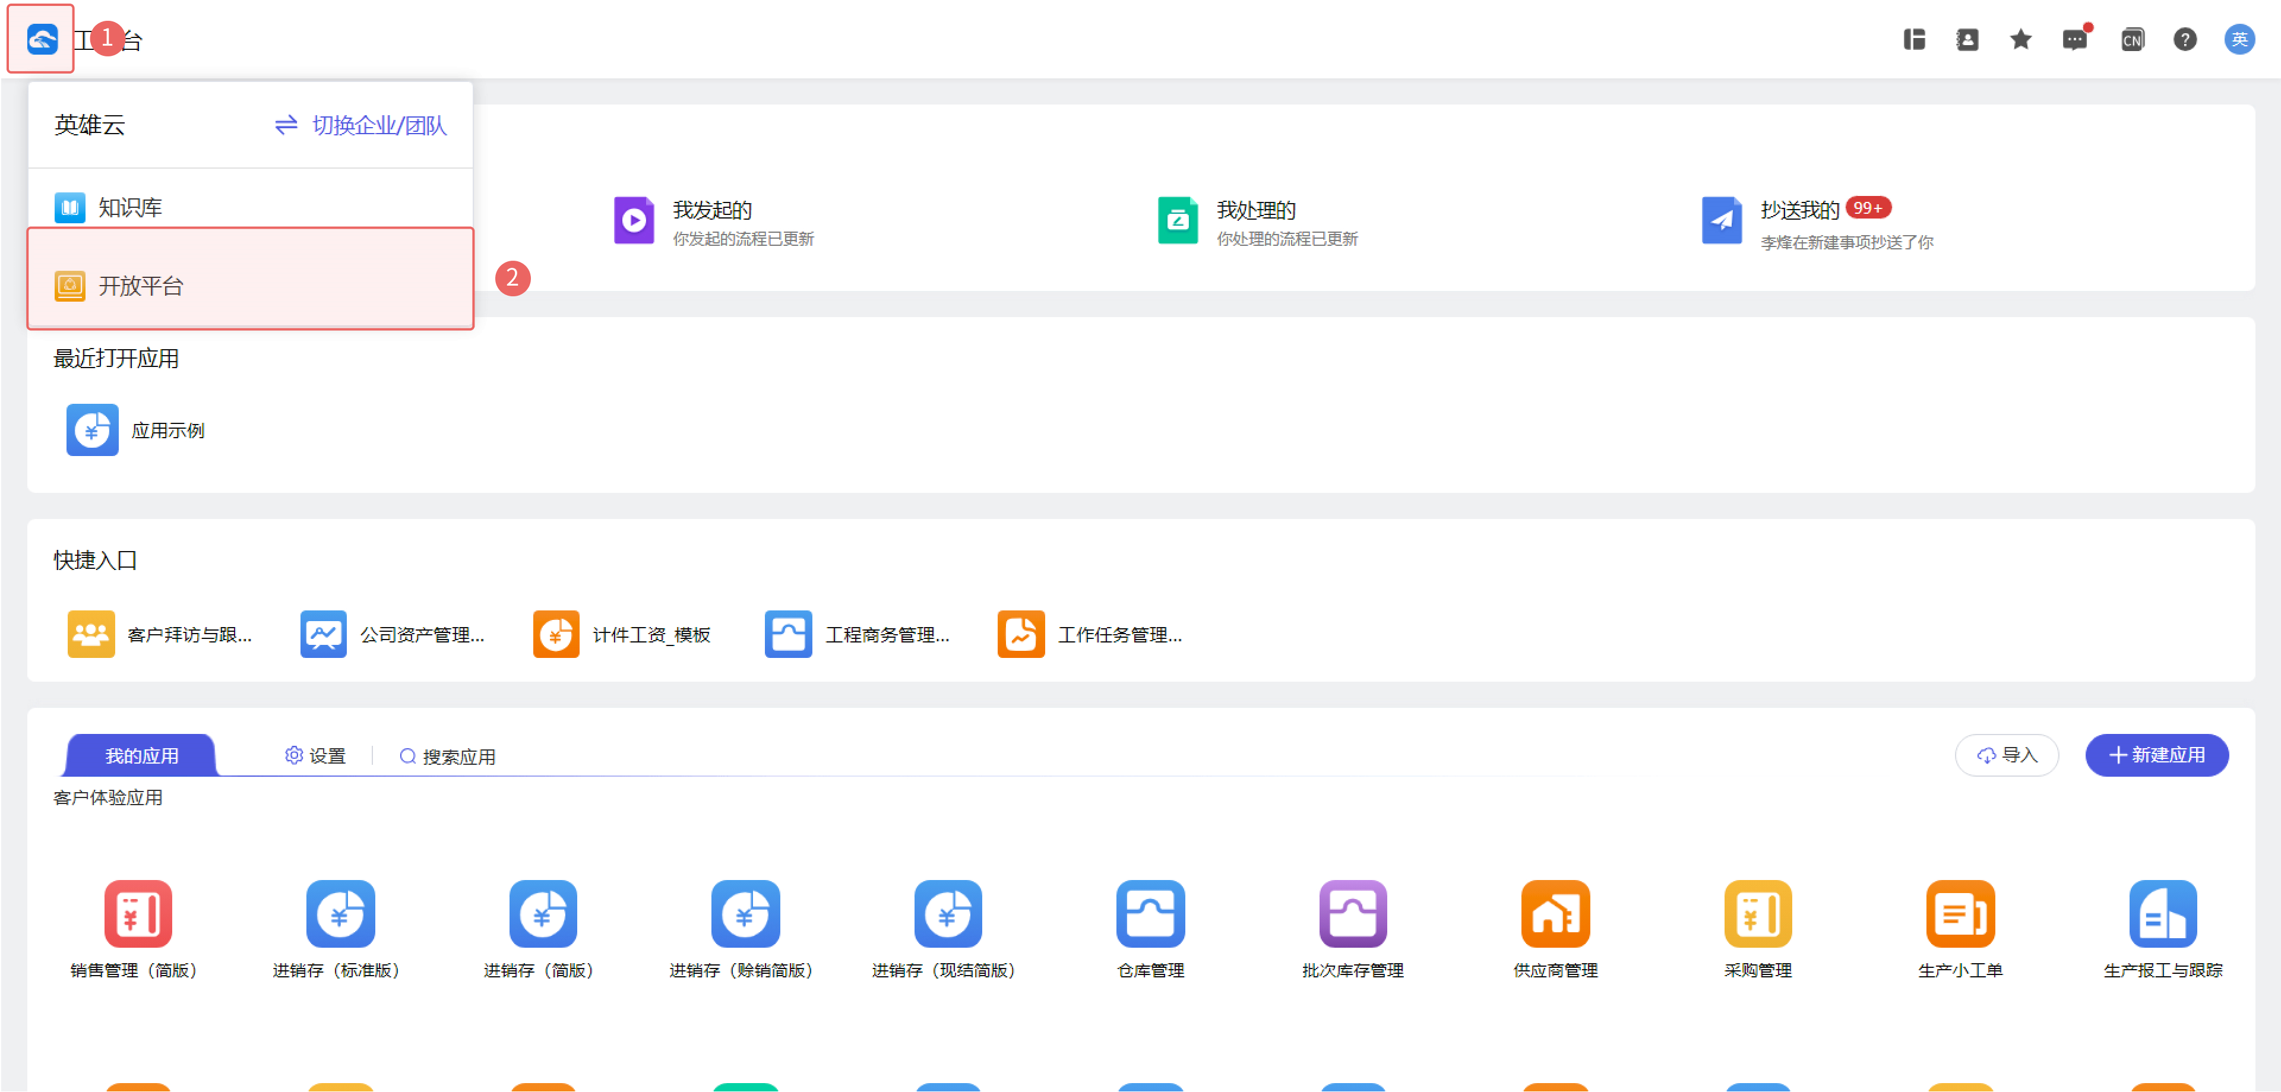Viewport: 2281px width, 1092px height.
Task: Click the 知识库 book icon
Action: pyautogui.click(x=70, y=207)
